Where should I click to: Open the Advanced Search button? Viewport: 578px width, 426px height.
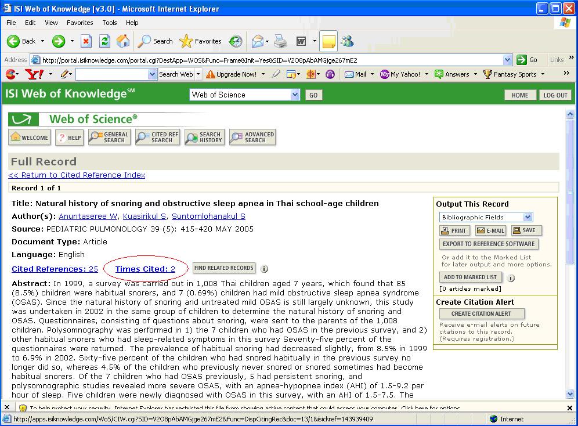coord(252,138)
